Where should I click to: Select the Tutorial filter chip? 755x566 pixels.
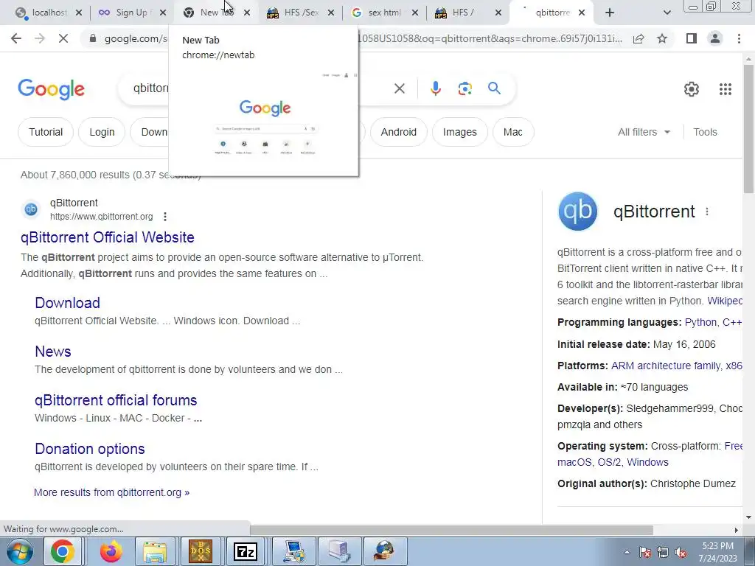coord(46,132)
